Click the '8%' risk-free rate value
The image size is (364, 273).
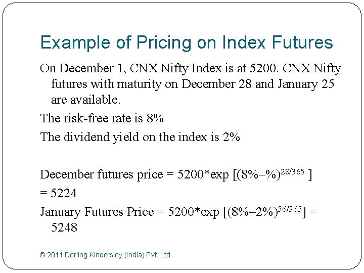point(155,118)
